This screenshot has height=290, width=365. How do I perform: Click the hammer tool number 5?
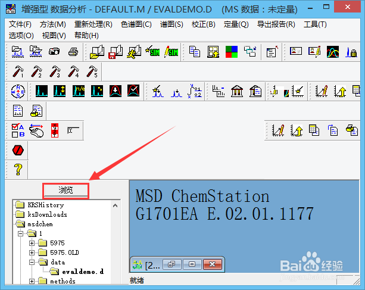tap(92, 71)
